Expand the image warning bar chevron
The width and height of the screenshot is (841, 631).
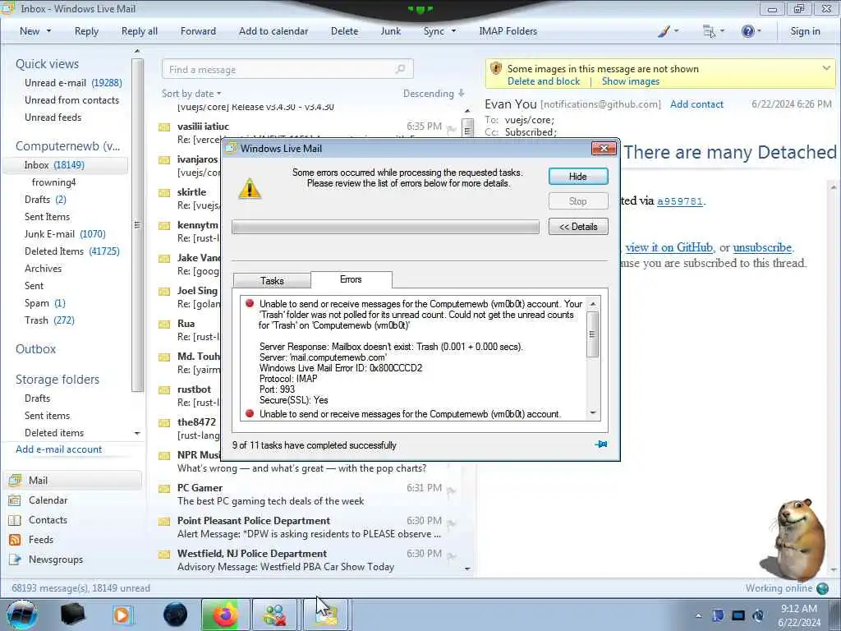pyautogui.click(x=826, y=68)
